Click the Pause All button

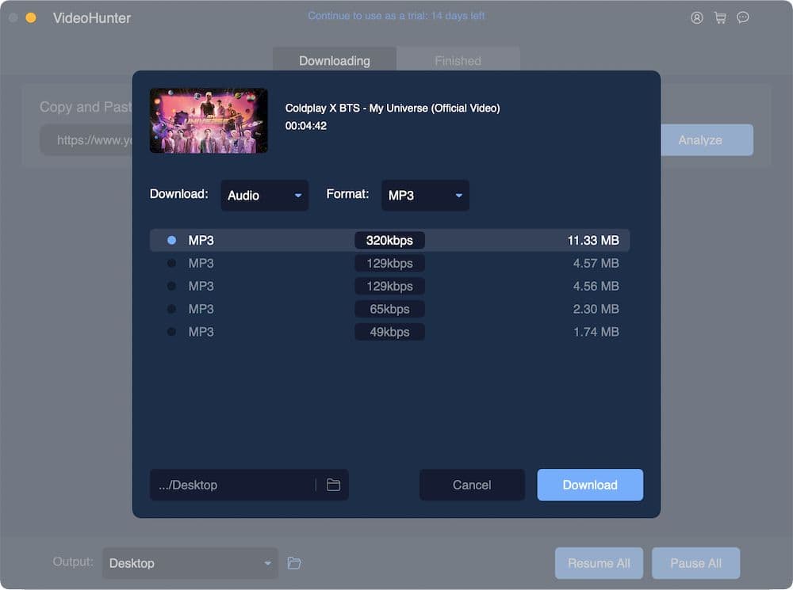[696, 563]
